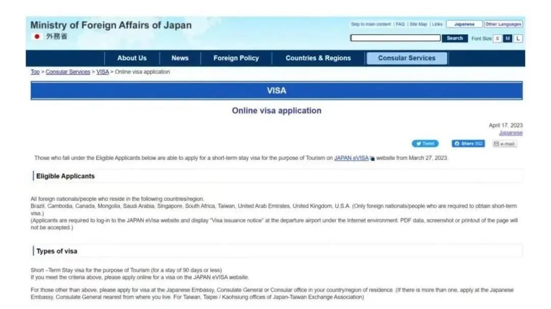This screenshot has height=309, width=551.
Task: Open the Site Map link
Action: click(x=418, y=24)
